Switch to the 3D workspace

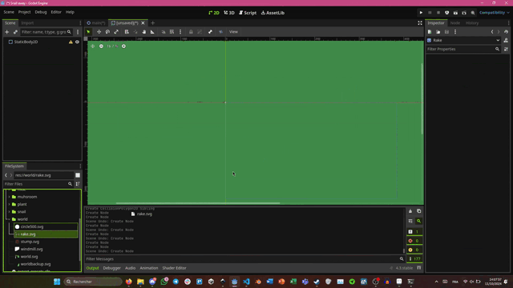[x=229, y=13]
